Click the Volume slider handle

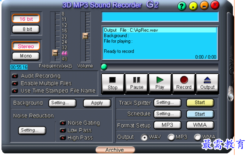click(x=86, y=36)
